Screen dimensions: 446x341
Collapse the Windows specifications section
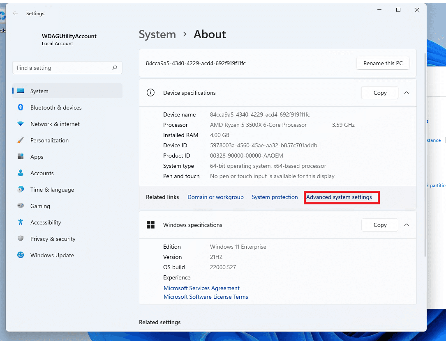click(407, 225)
